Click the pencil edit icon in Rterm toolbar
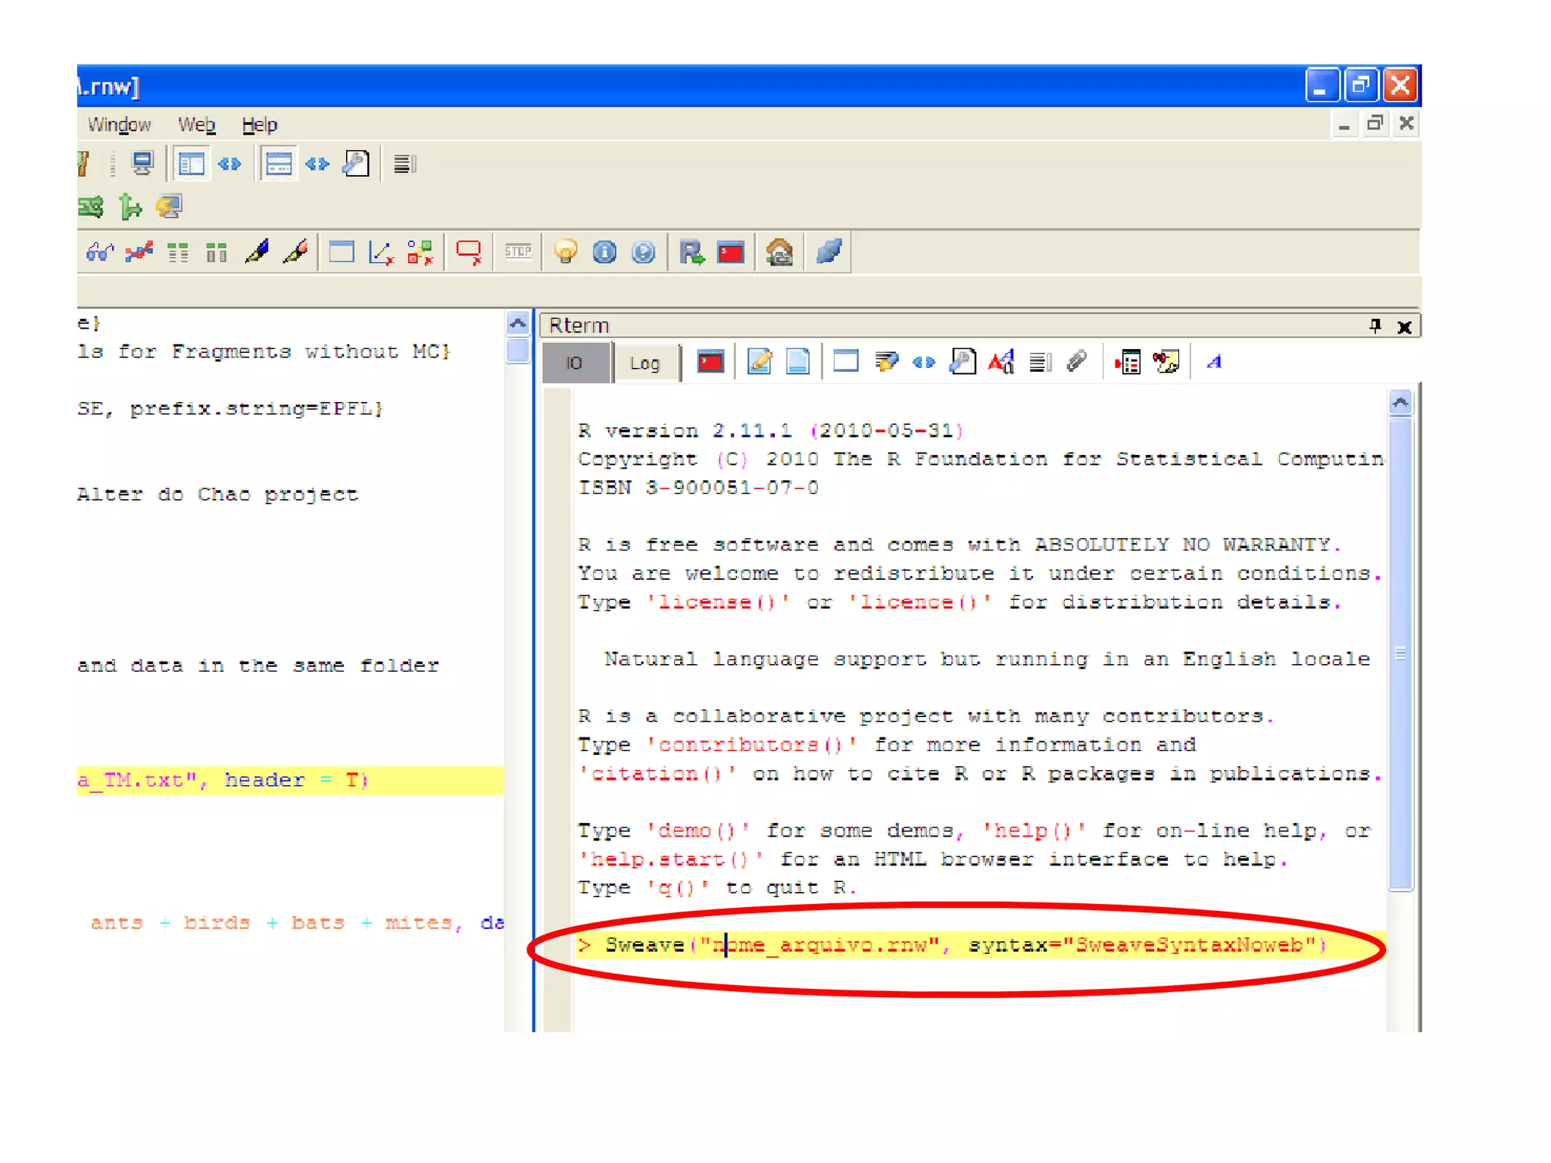Viewport: 1551px width, 1163px height. [760, 362]
